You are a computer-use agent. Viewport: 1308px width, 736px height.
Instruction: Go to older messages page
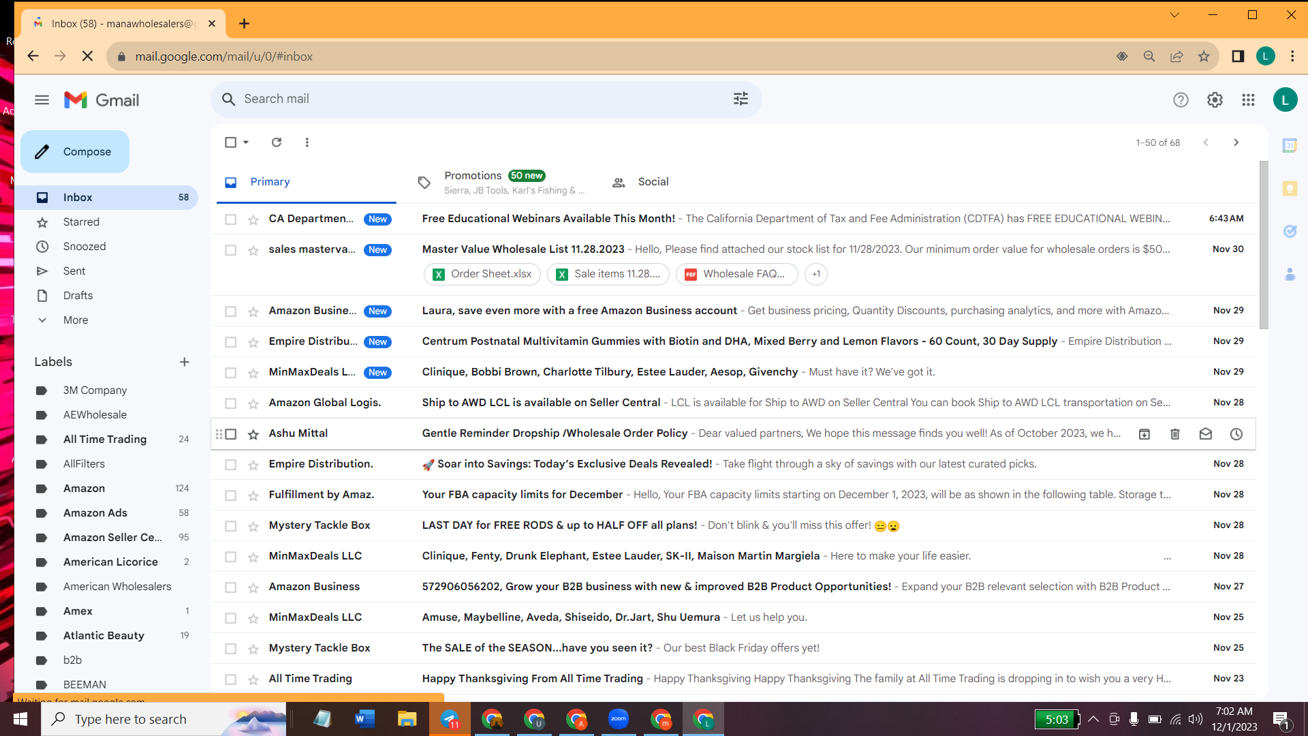(1236, 142)
